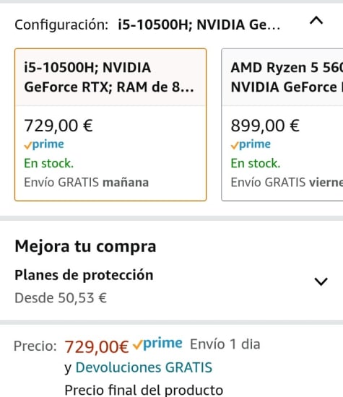Click the Configuración label header
This screenshot has height=397, width=343.
61,25
